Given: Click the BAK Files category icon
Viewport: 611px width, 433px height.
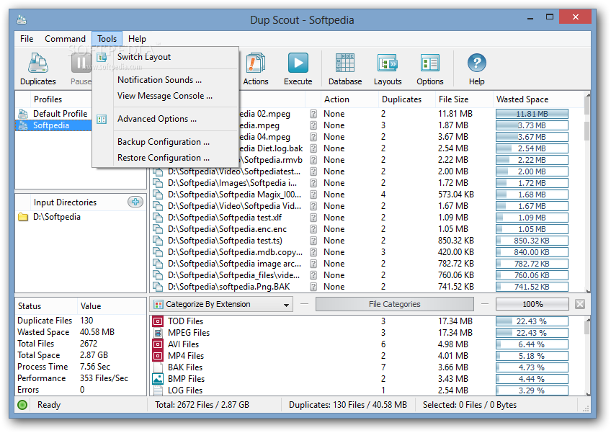Looking at the screenshot, I should click(158, 367).
